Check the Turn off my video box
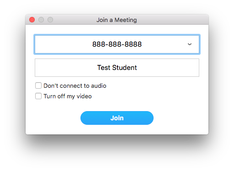The image size is (234, 171). coord(38,96)
